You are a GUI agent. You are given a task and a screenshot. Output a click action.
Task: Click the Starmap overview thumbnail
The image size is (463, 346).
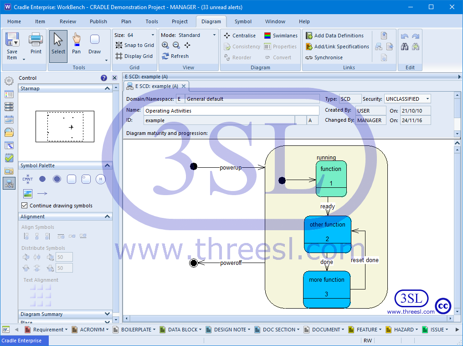tap(65, 126)
